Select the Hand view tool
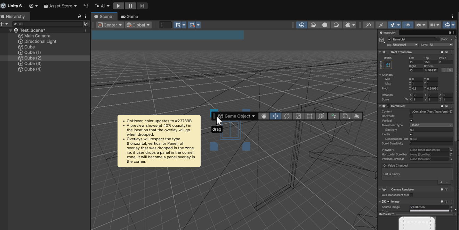 point(264,116)
